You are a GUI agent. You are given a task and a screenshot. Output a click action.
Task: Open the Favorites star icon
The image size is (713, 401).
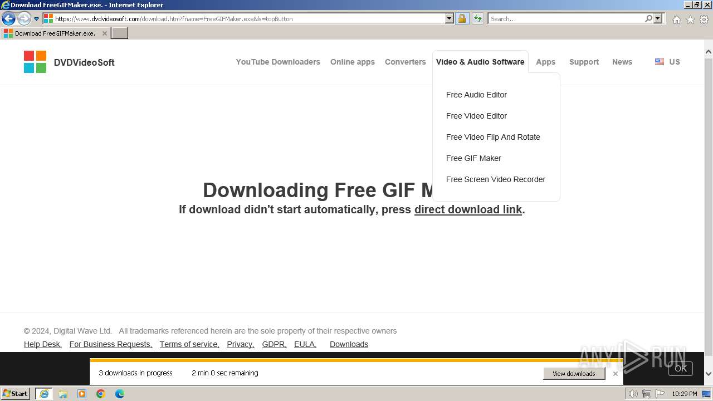tap(690, 19)
